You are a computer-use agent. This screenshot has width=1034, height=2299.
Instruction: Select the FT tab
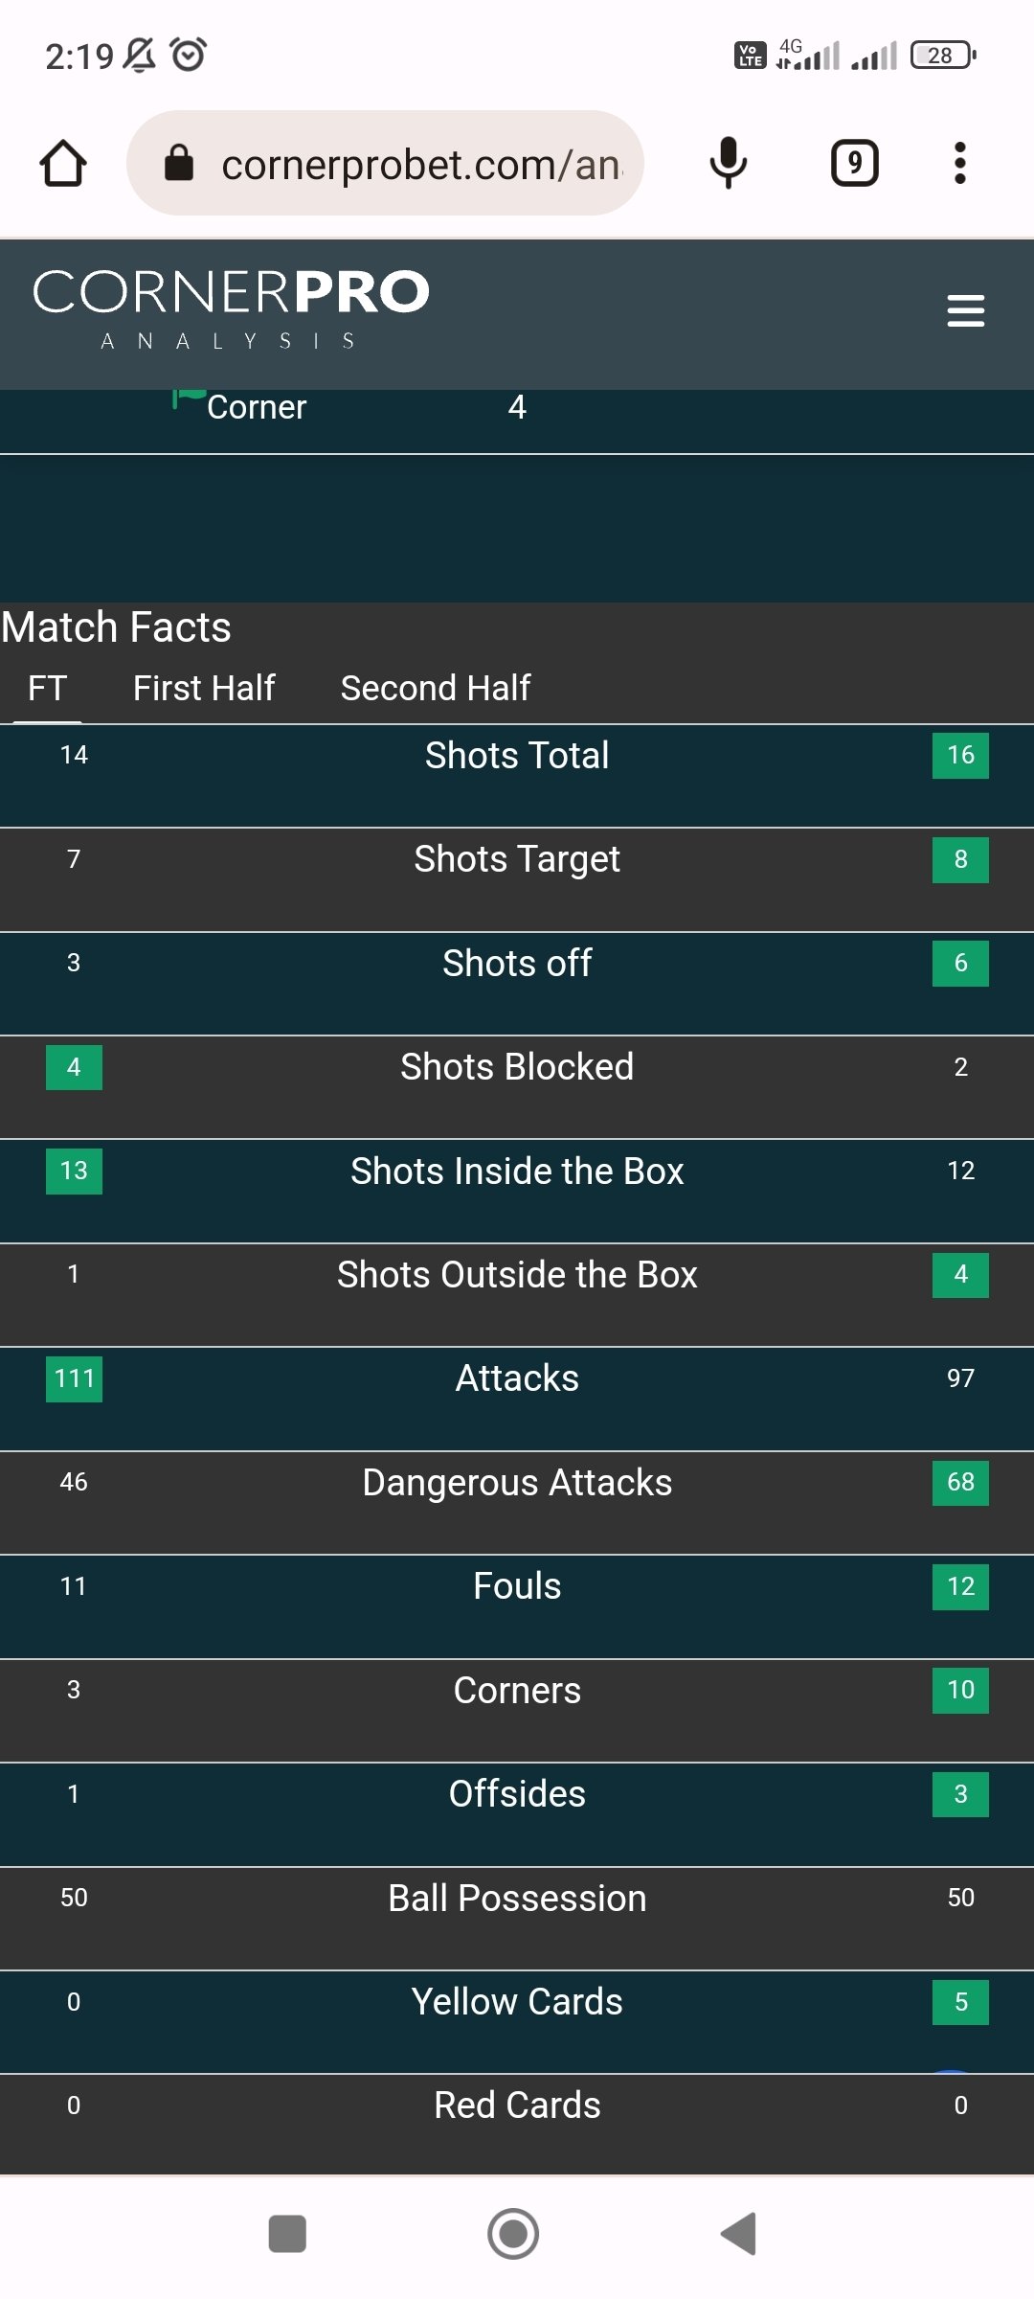pos(47,688)
